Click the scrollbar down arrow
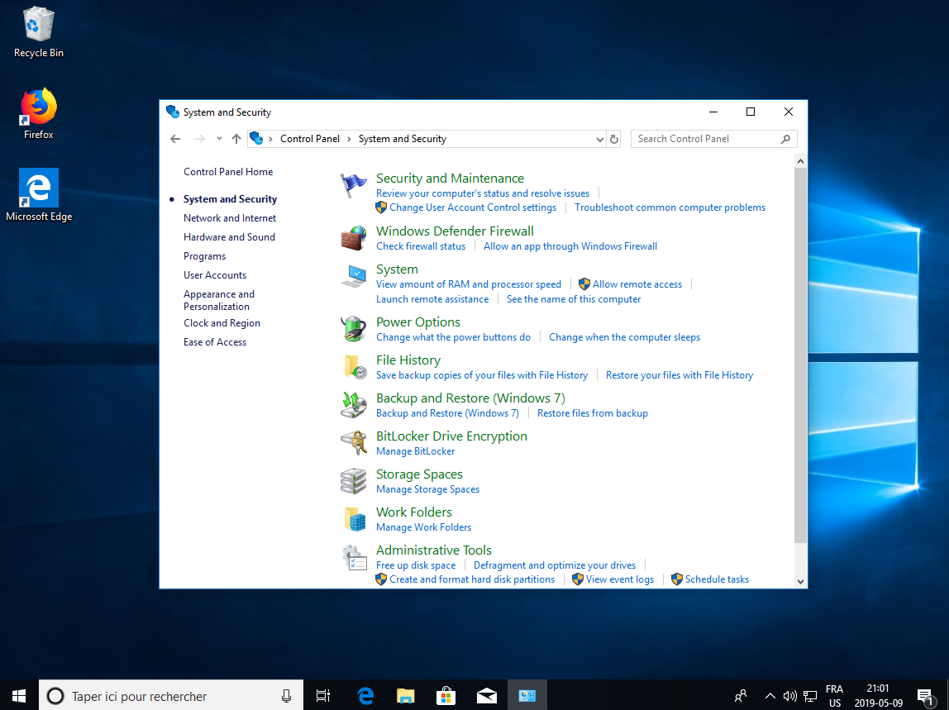Screen dimensions: 949x710 800,581
